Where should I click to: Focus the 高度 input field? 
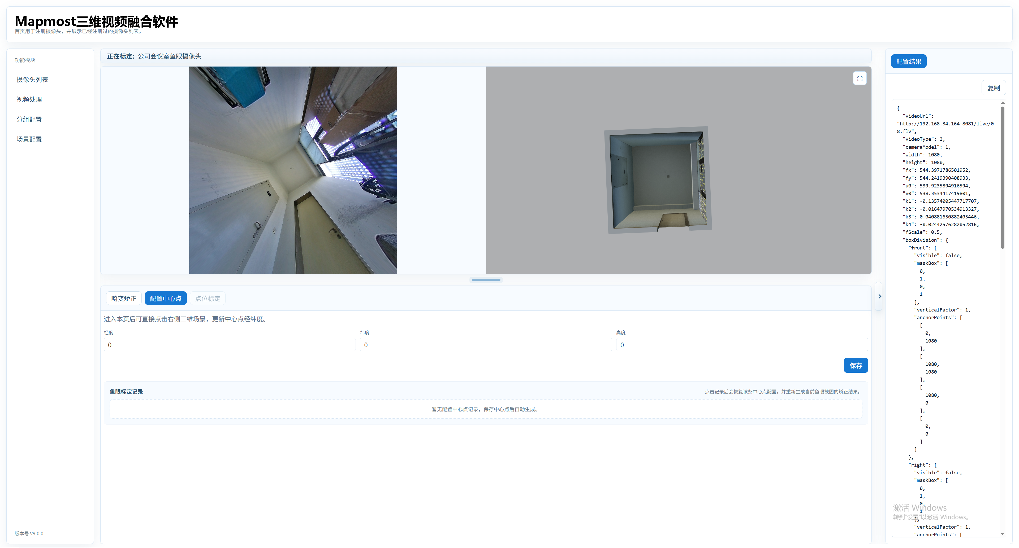(x=742, y=345)
